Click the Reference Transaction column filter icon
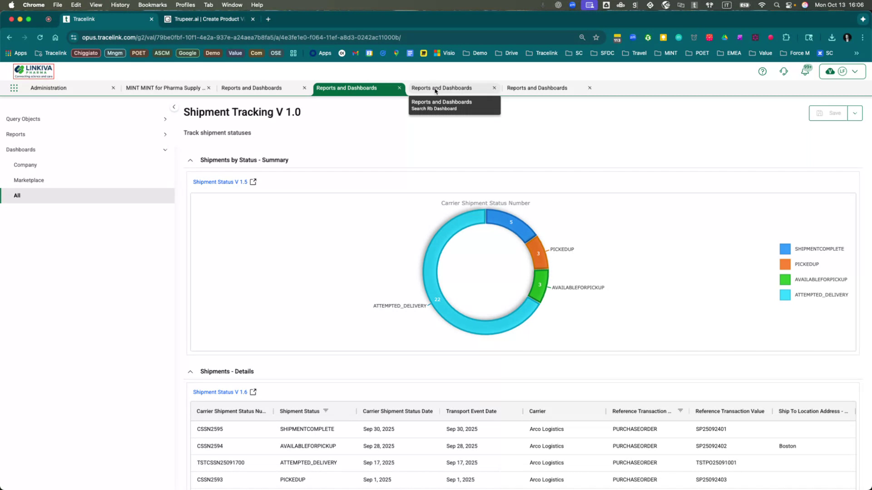Viewport: 872px width, 490px height. [680, 411]
